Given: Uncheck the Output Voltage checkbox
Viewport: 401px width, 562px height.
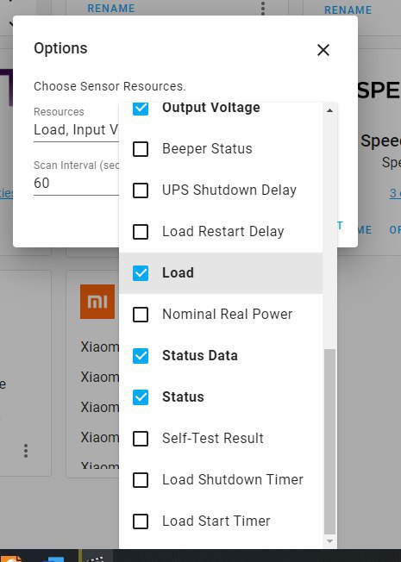Looking at the screenshot, I should tap(141, 108).
